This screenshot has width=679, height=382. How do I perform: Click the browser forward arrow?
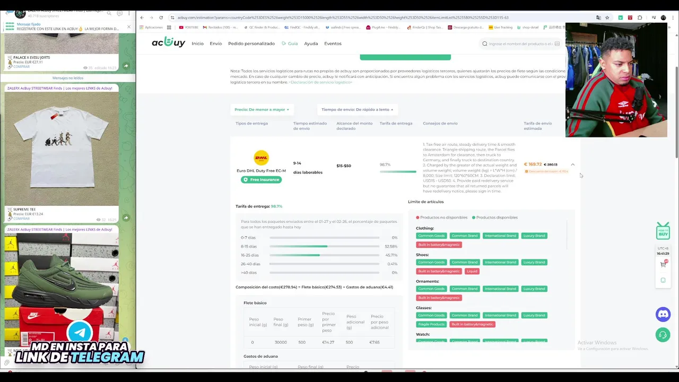[x=151, y=18]
